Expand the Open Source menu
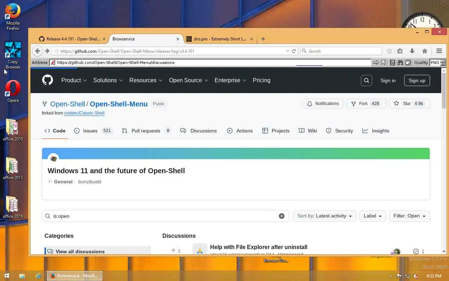 tap(188, 80)
